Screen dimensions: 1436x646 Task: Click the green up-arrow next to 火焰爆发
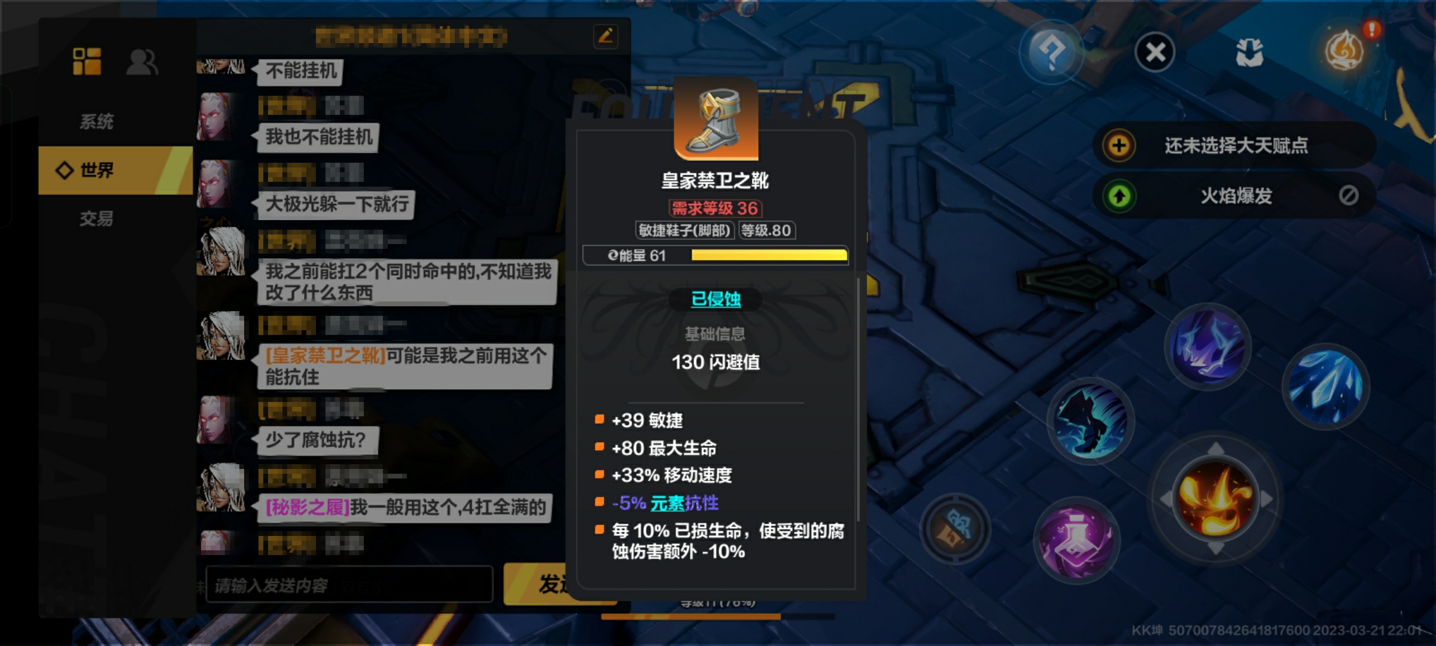point(1119,196)
